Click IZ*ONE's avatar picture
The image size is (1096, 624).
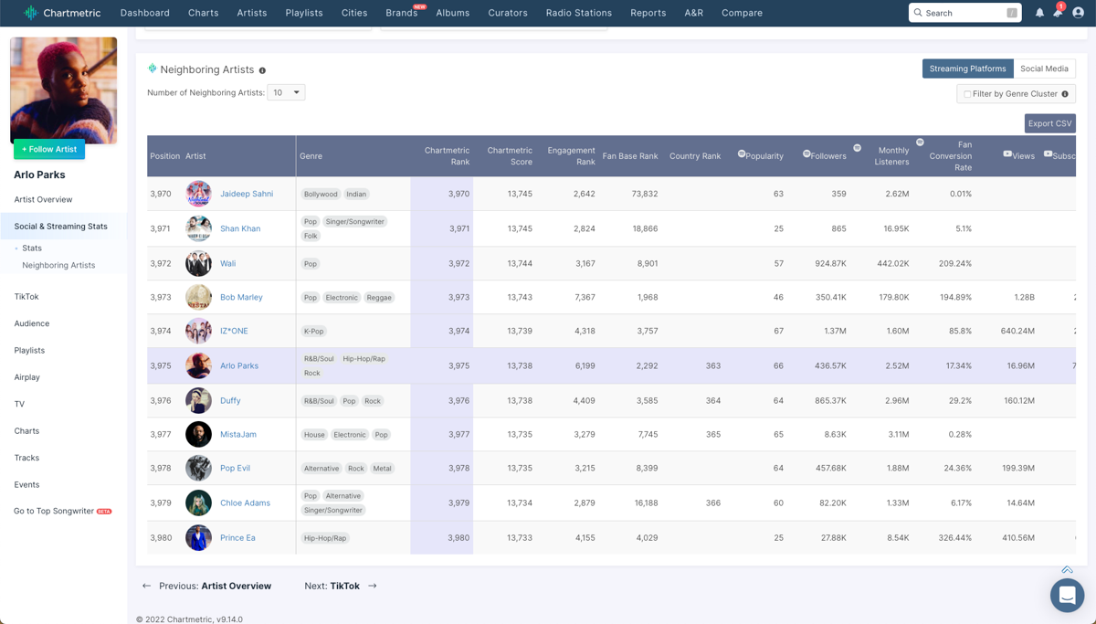[x=198, y=331]
